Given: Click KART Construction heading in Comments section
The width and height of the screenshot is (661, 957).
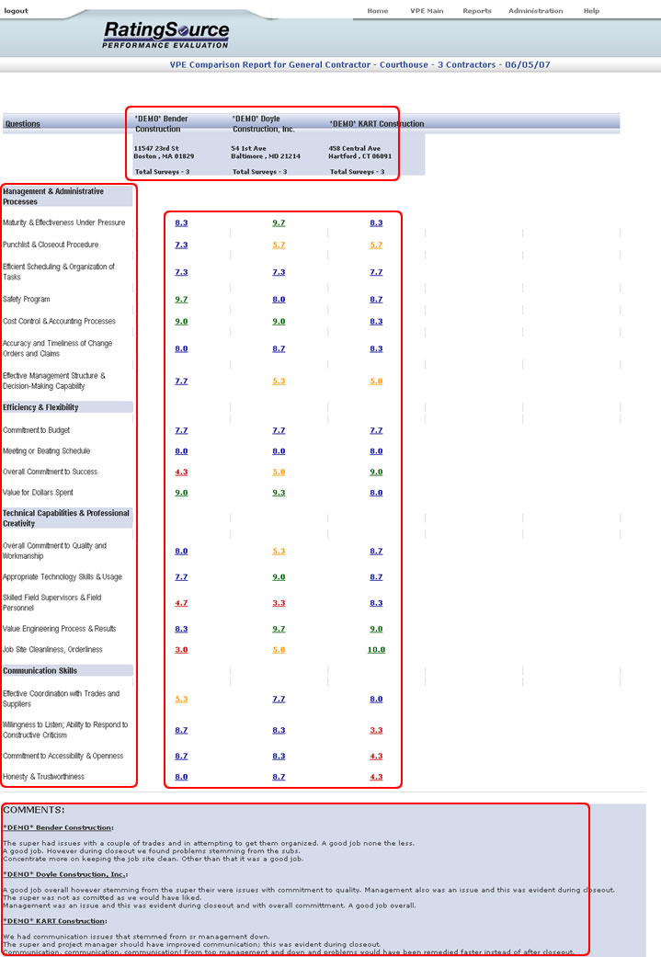Looking at the screenshot, I should (x=54, y=920).
